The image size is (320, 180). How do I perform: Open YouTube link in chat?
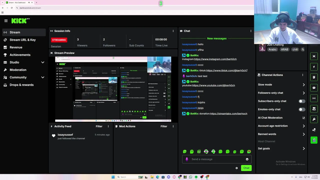pos(213,85)
